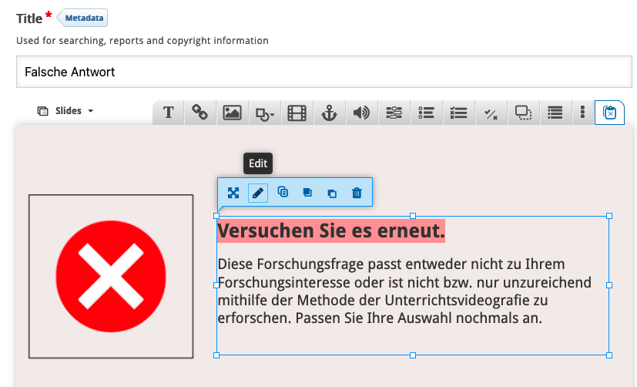Add a Go to slide anchor

pyautogui.click(x=329, y=113)
